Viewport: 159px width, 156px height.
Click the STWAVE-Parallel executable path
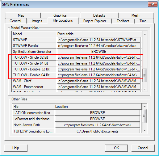99,46
